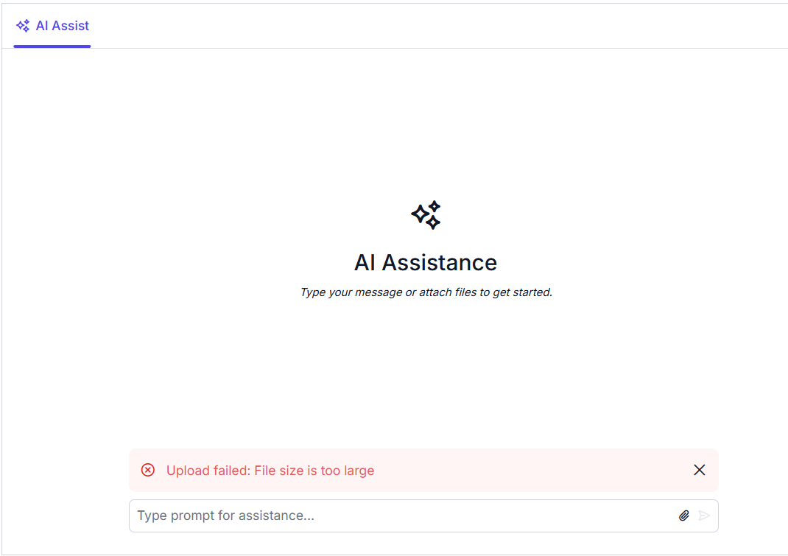788x556 pixels.
Task: Click the AI Assistance heading
Action: (426, 262)
